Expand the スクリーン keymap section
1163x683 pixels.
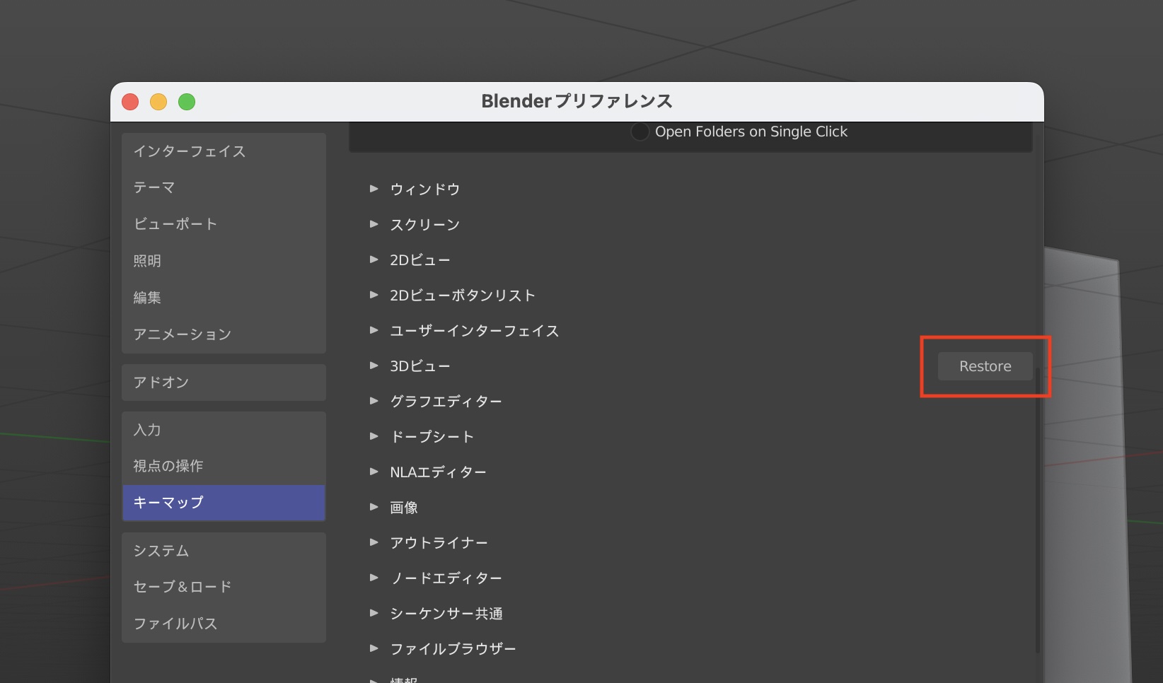point(374,224)
